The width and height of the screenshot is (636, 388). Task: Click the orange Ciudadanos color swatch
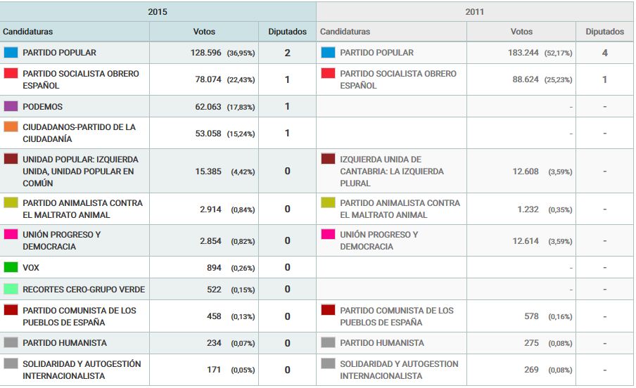coord(11,127)
